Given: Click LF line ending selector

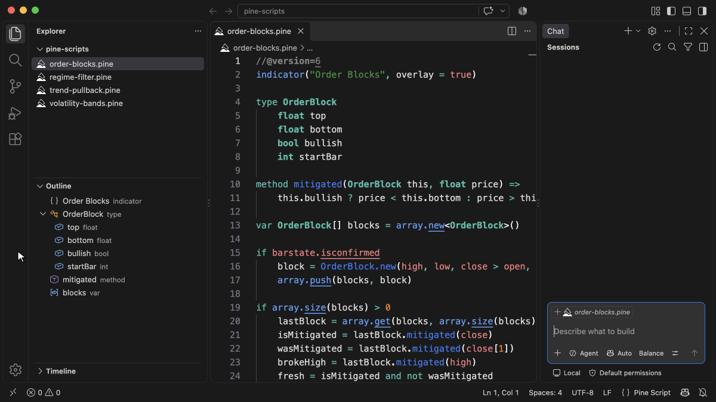Looking at the screenshot, I should tap(607, 392).
